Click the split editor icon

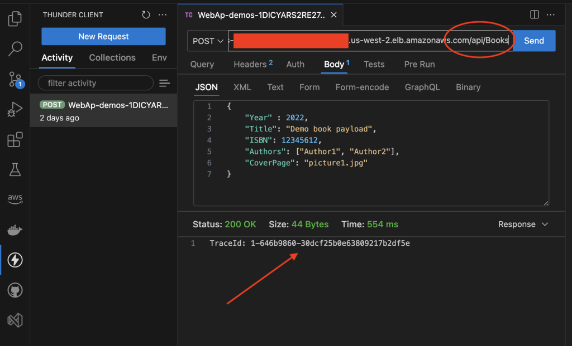(535, 14)
